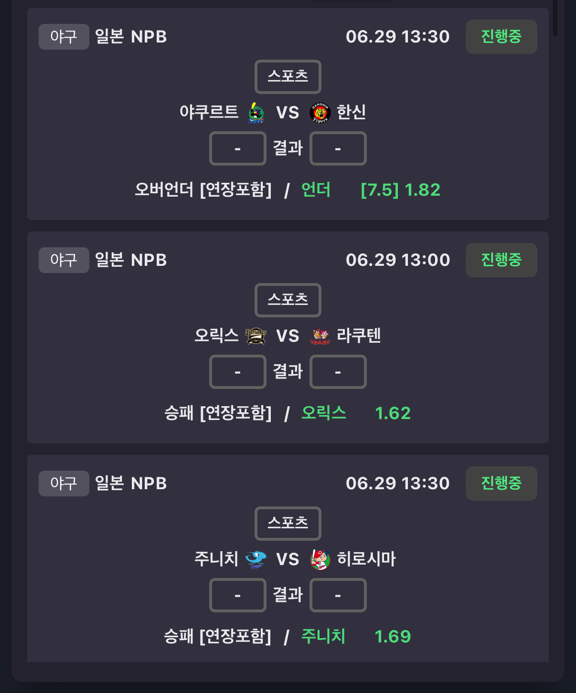Click 스포츠 badge in 야쿠르트 vs 한신 card
The width and height of the screenshot is (576, 693).
point(288,77)
